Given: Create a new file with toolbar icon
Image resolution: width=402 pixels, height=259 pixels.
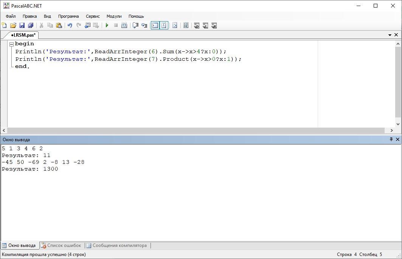Looking at the screenshot, I should [x=5, y=25].
